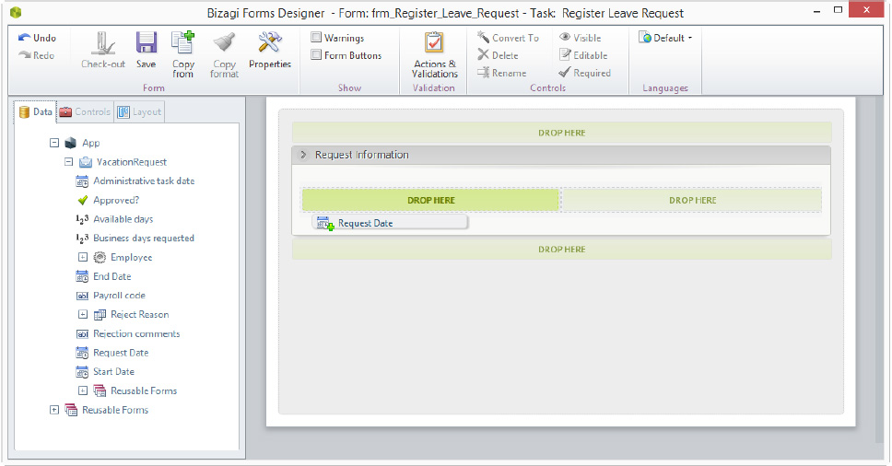Viewport: 892px width, 466px height.
Task: Open the Copy from tool
Action: [183, 54]
